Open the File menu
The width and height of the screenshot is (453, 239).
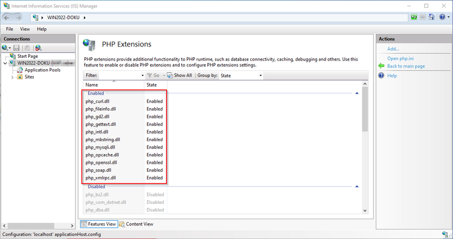[x=10, y=29]
